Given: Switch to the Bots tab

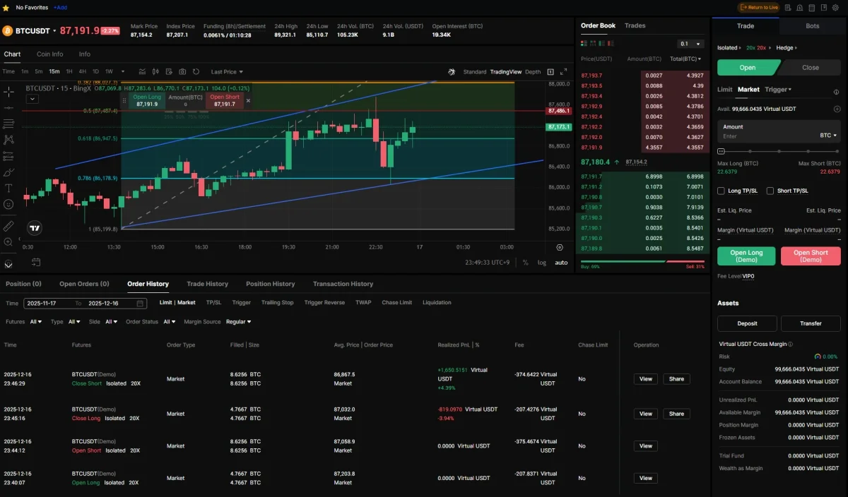Looking at the screenshot, I should point(812,26).
